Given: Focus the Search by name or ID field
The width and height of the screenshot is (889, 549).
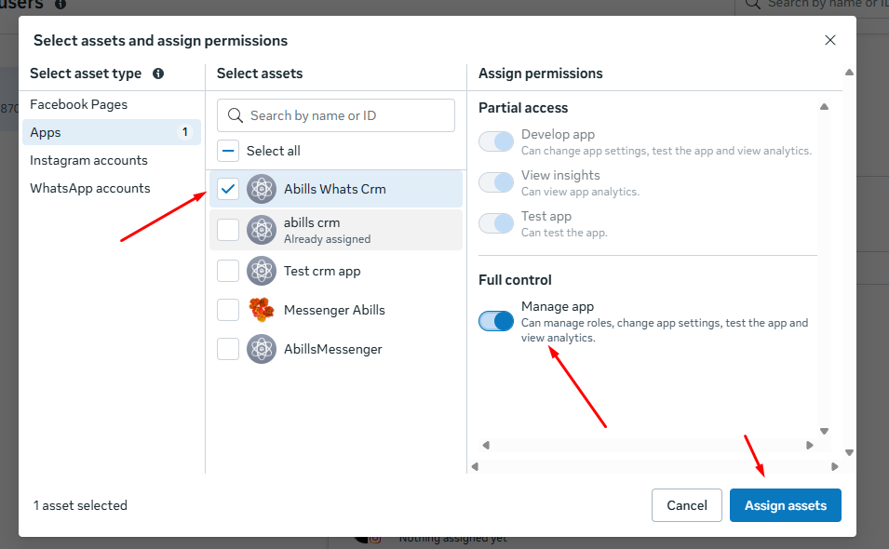Looking at the screenshot, I should 346,115.
